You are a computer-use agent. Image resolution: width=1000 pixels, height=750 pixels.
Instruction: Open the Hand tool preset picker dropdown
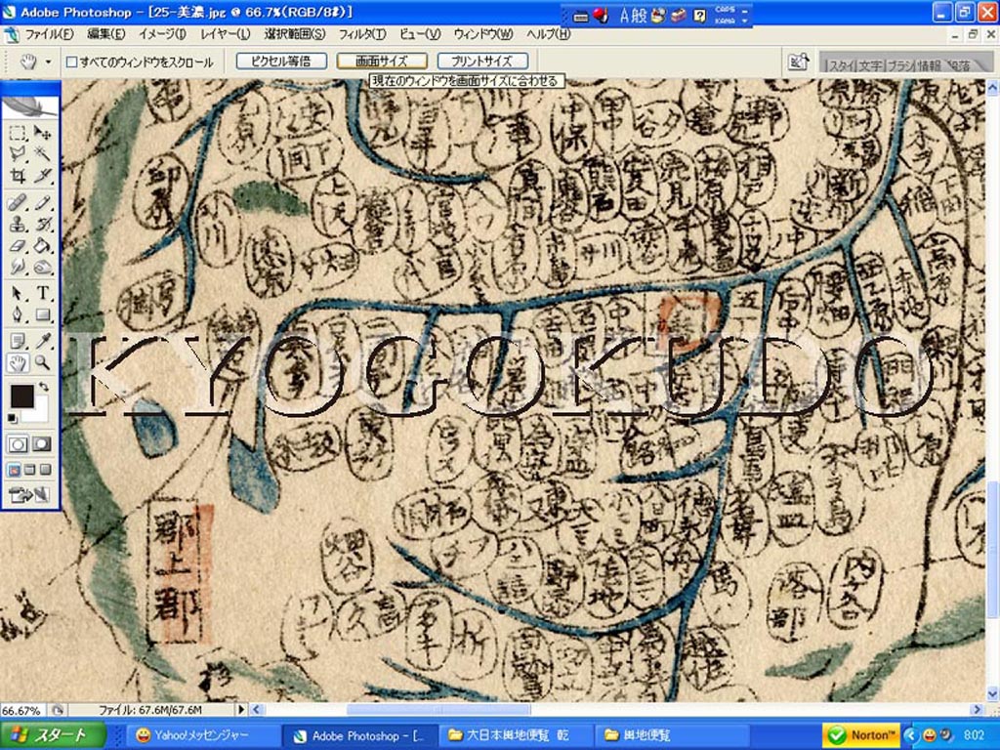tap(48, 62)
